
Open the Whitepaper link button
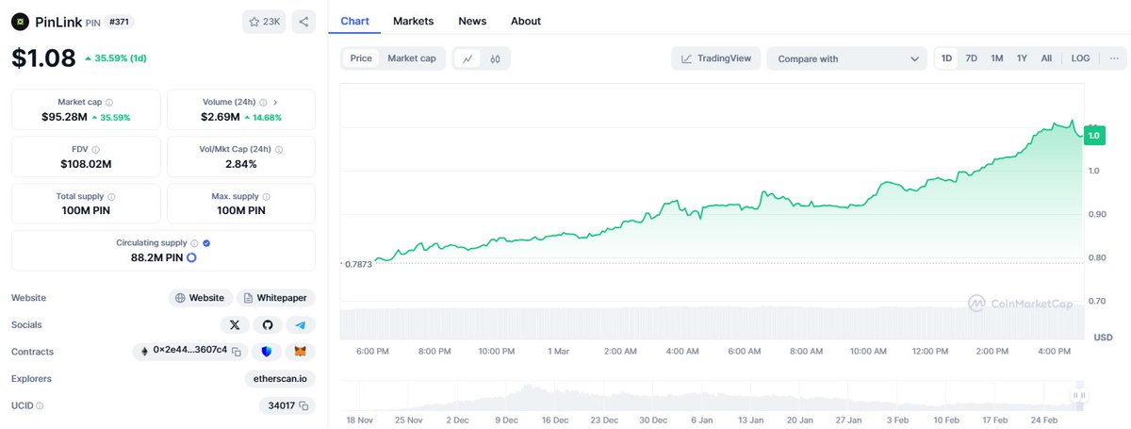(275, 298)
